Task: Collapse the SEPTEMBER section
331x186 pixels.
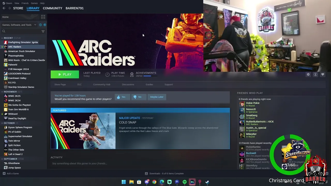Action: point(2,159)
